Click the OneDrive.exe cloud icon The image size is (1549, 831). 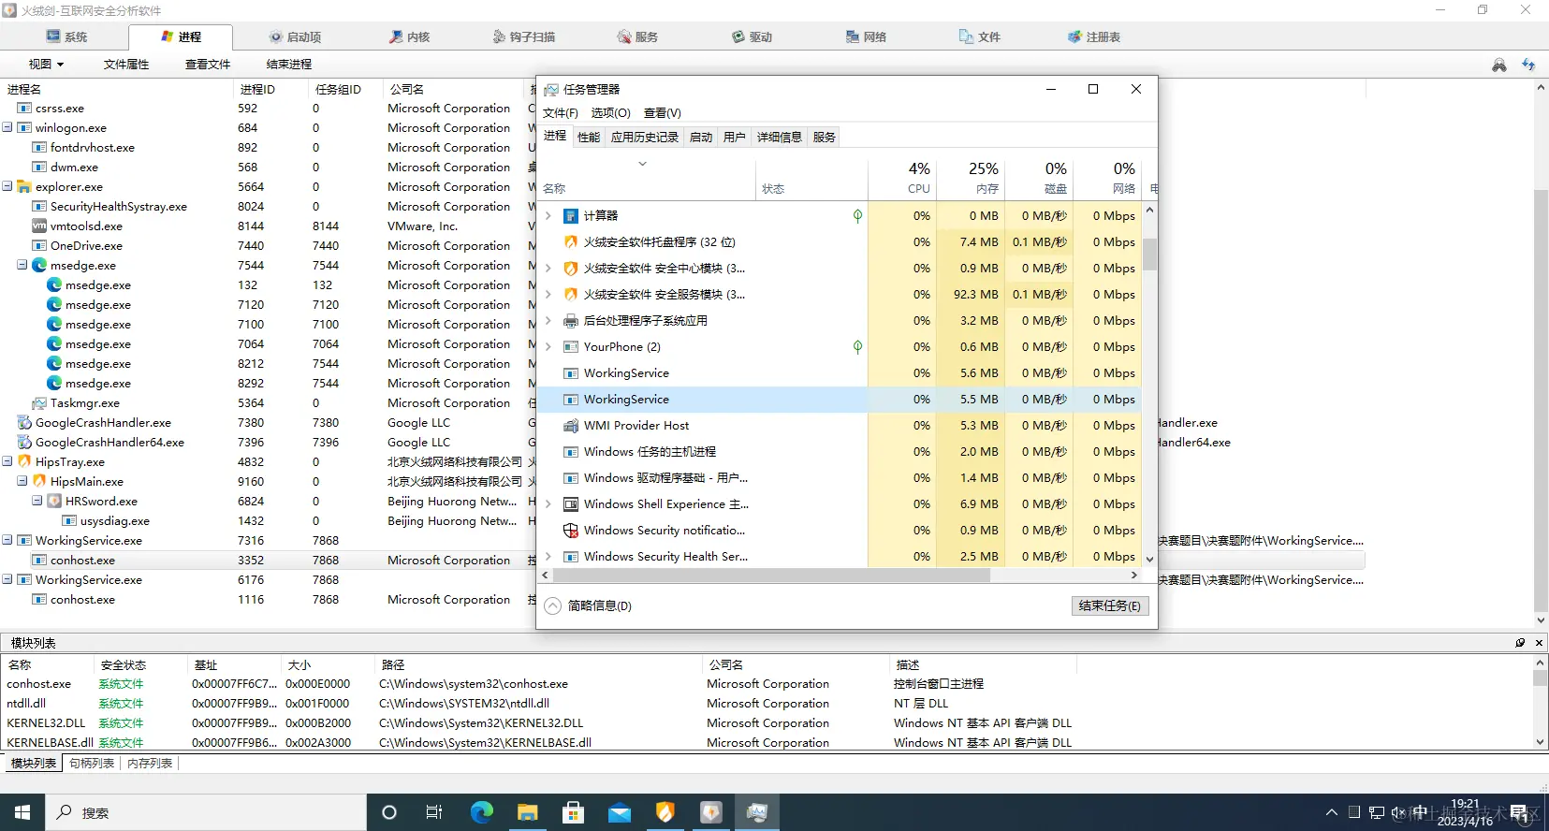[x=39, y=246]
